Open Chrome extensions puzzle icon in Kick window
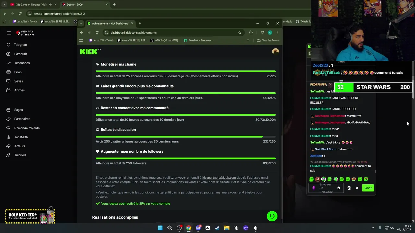Image resolution: width=415 pixels, height=233 pixels. [x=251, y=32]
